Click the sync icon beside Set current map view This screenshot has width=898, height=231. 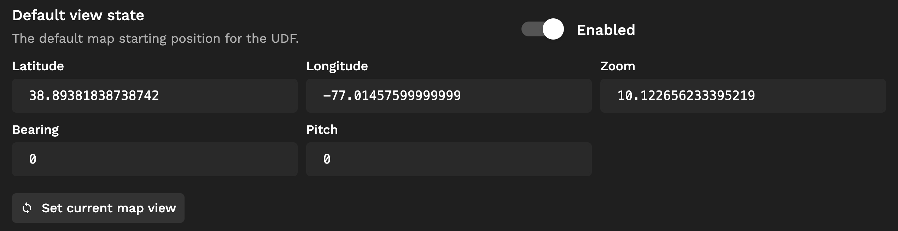pos(27,208)
